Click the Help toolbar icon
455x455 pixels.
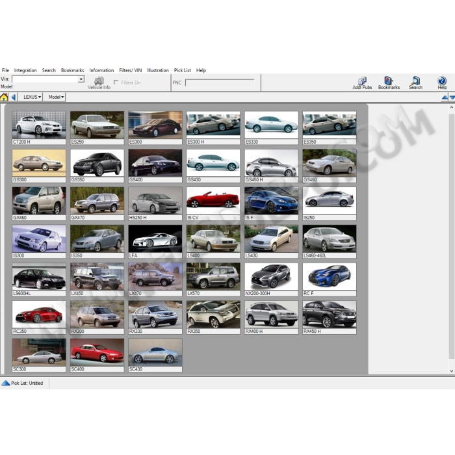[x=442, y=83]
